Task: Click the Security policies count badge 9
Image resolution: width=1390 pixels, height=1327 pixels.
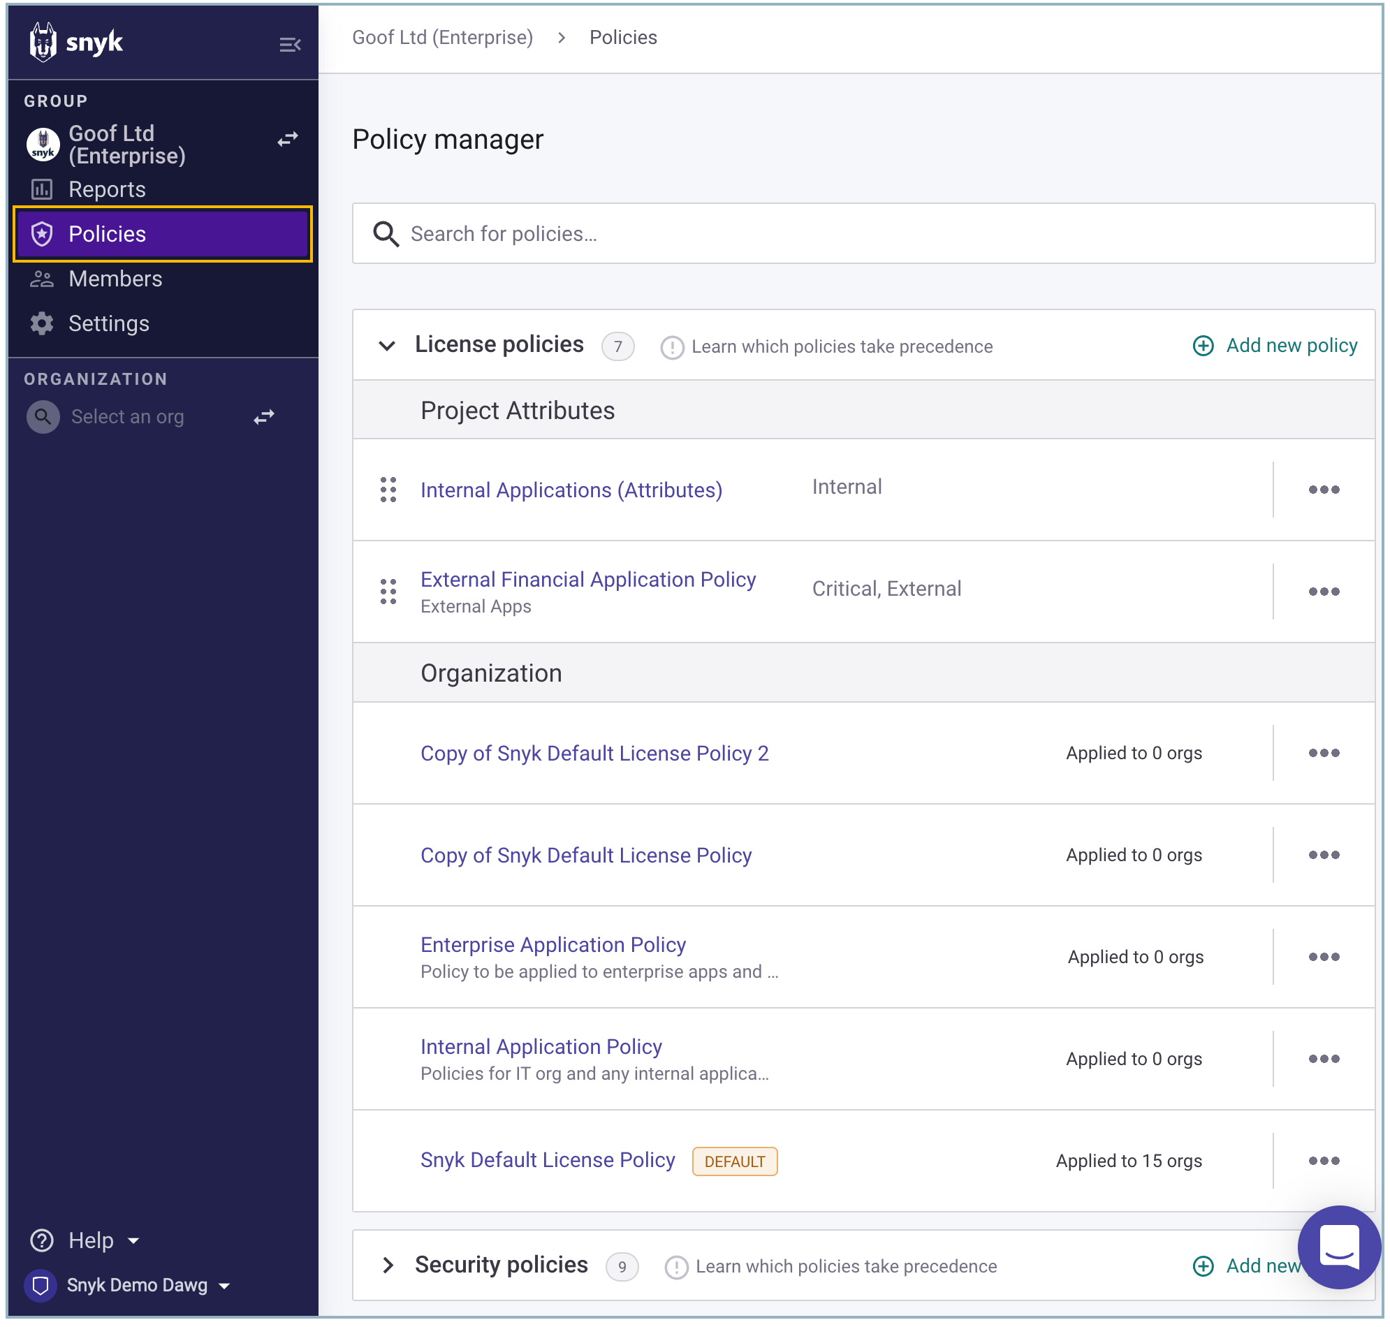Action: (622, 1268)
